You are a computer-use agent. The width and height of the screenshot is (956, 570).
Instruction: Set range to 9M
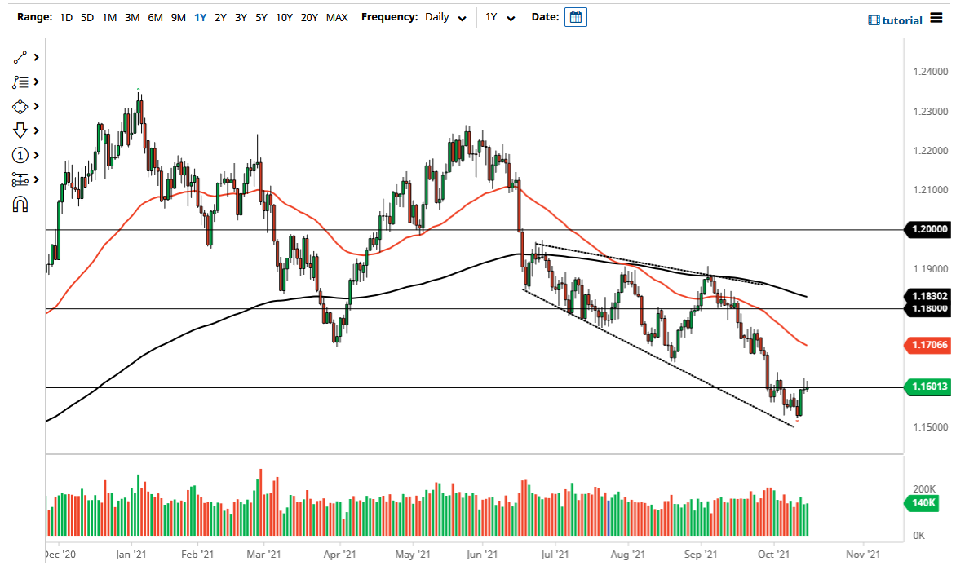point(178,18)
